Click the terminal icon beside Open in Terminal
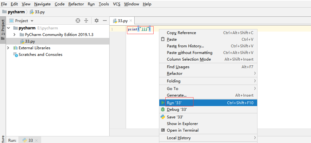The width and height of the screenshot is (311, 143). point(163,130)
